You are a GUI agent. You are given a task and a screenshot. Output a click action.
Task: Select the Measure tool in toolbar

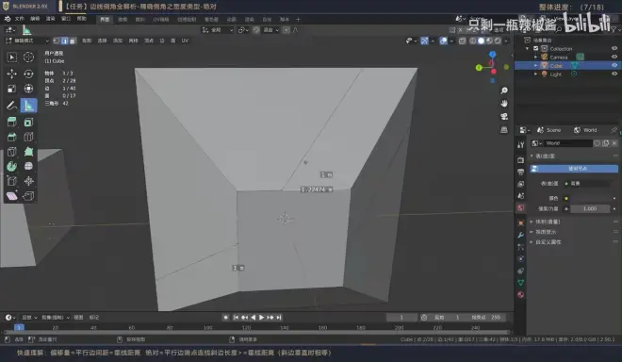point(28,106)
